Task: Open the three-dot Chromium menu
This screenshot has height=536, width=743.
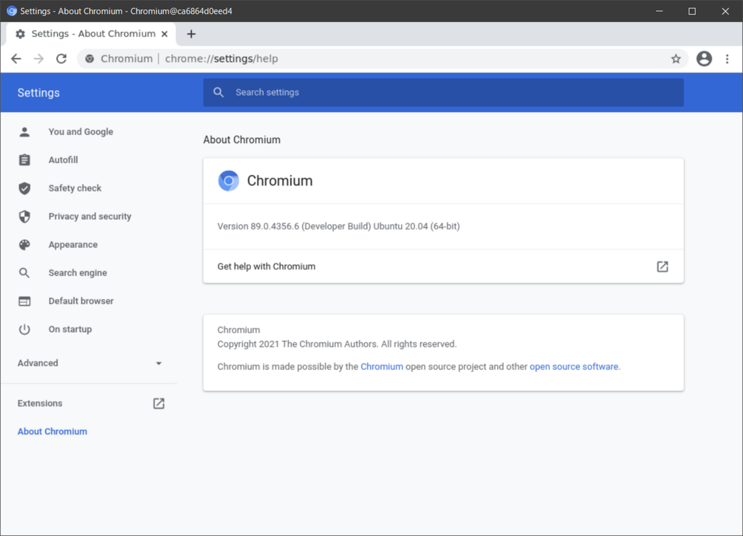Action: tap(727, 59)
